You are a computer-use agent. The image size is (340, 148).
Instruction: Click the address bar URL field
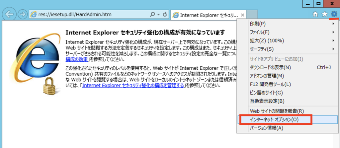(90, 15)
